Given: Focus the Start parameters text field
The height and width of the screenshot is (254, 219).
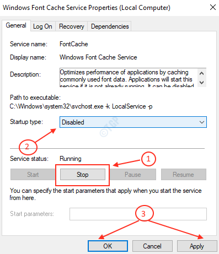Looking at the screenshot, I should [138, 214].
